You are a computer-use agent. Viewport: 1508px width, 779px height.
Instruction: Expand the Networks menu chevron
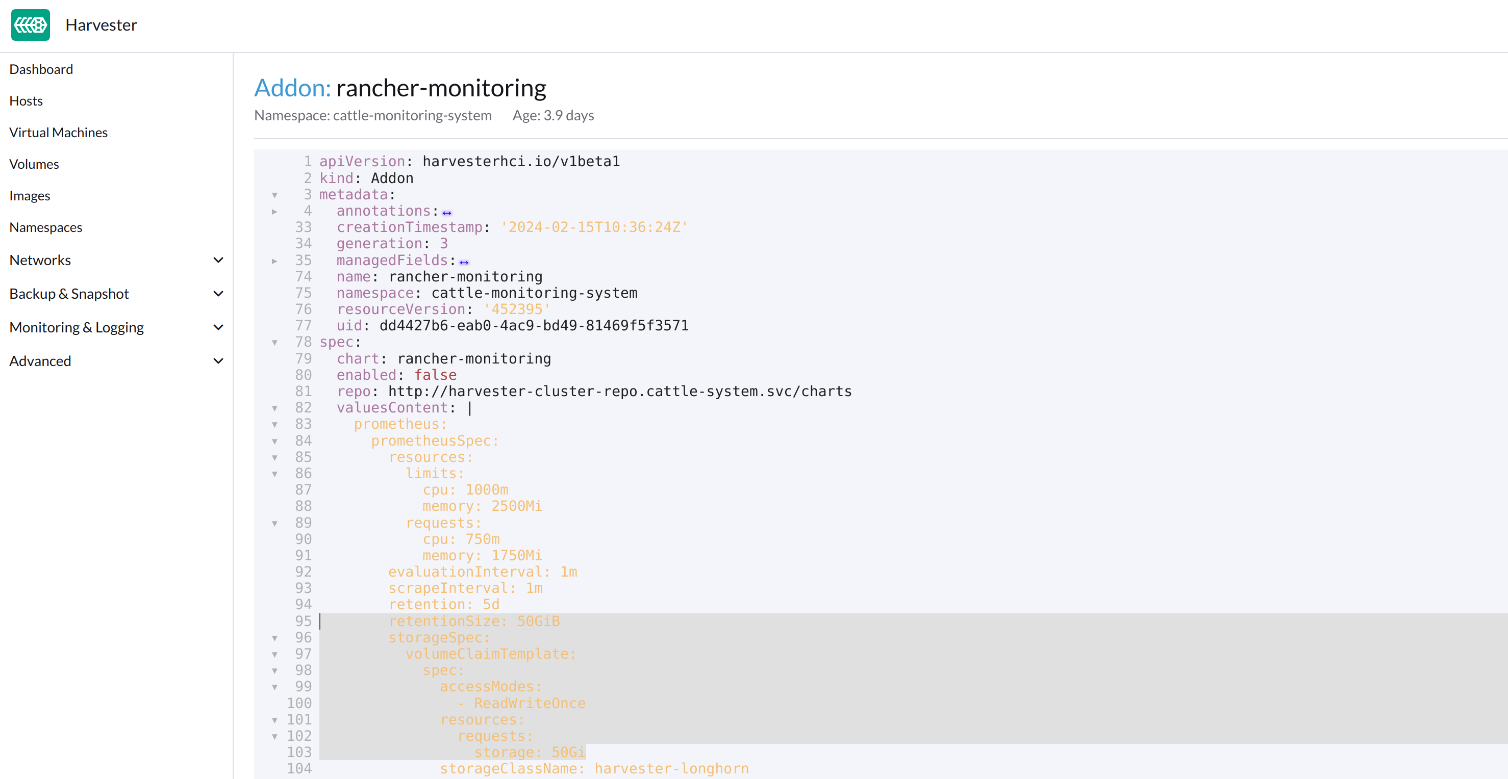(x=218, y=259)
